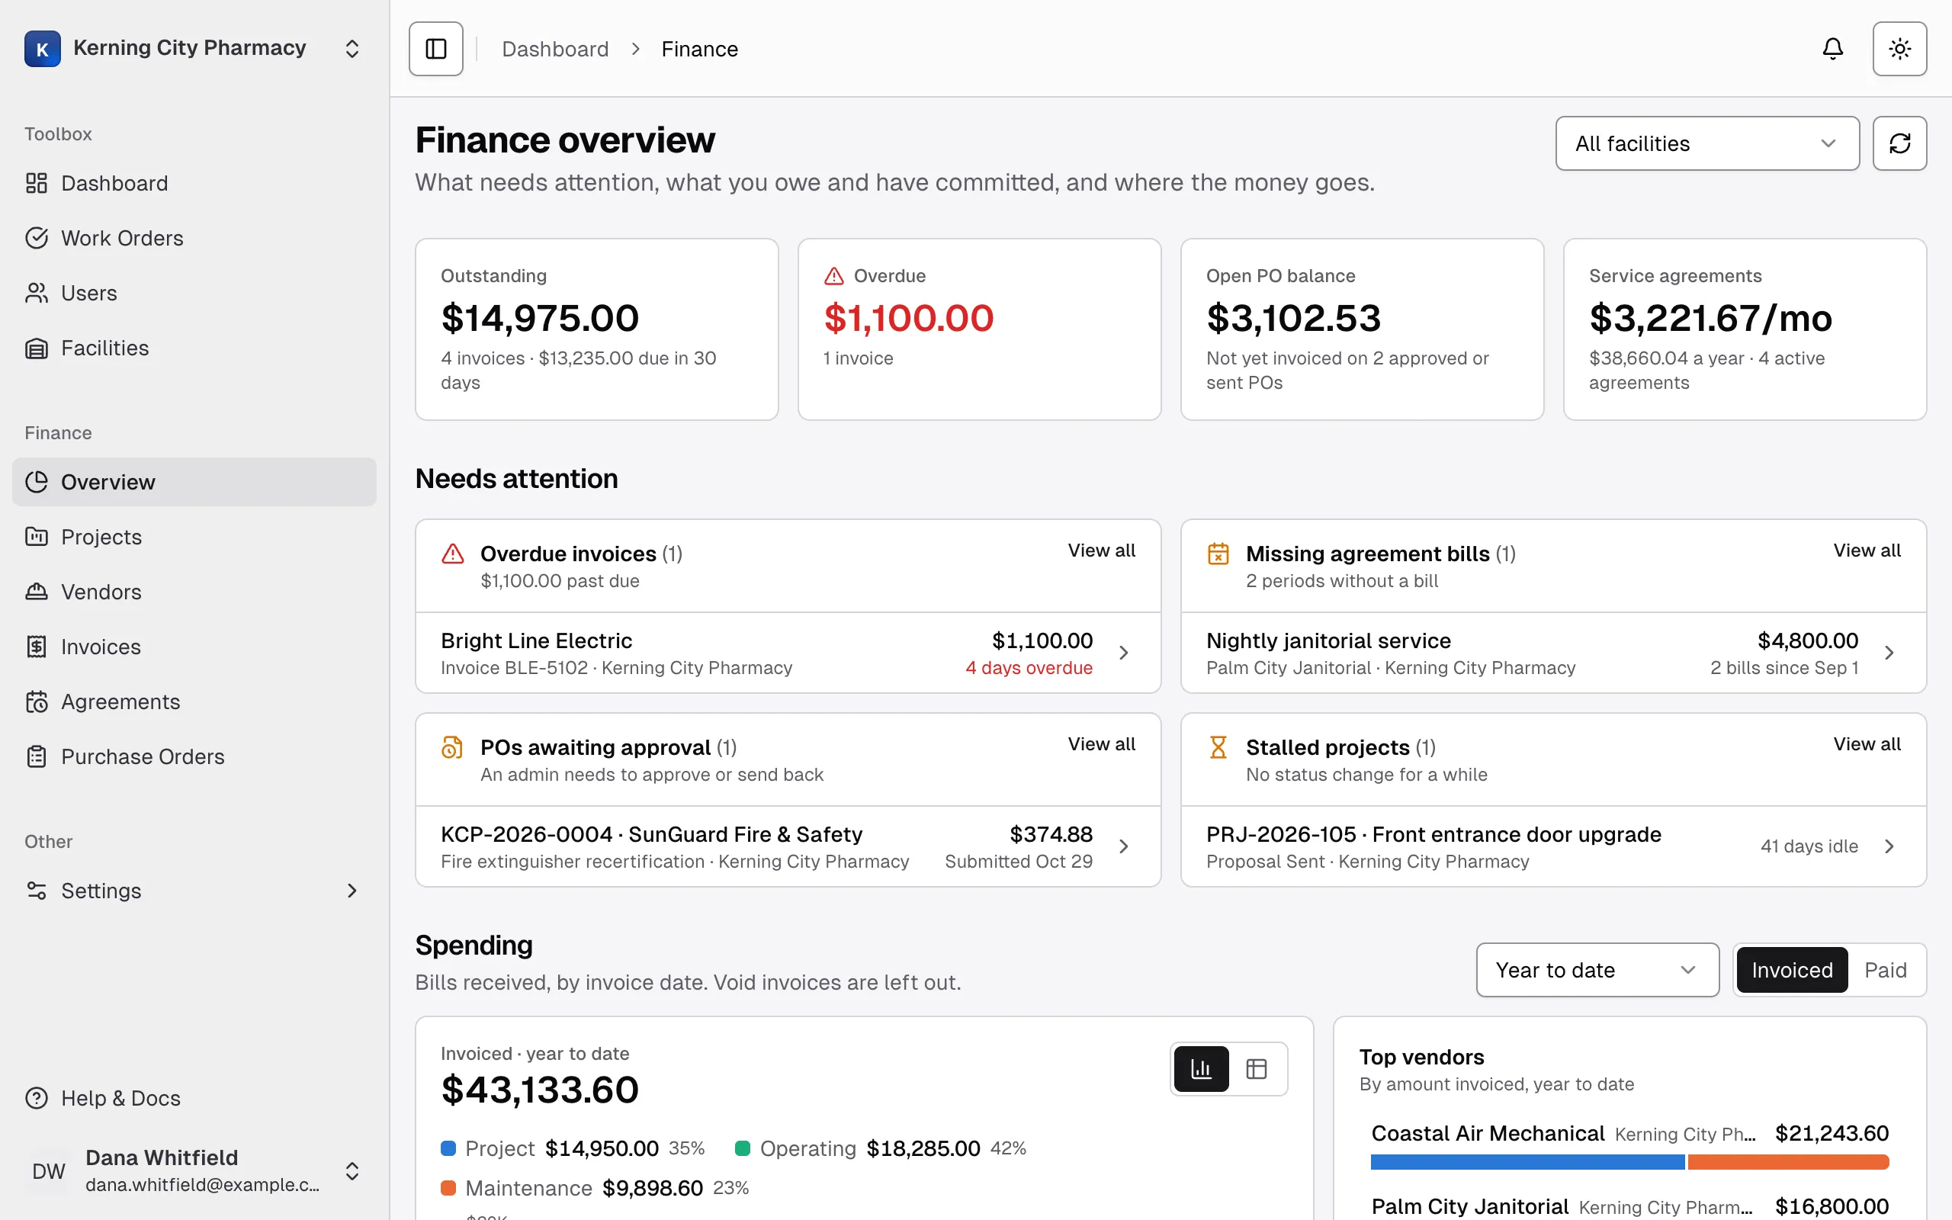Viewport: 1952px width, 1220px height.
Task: Open the Year to date period dropdown
Action: (x=1597, y=970)
